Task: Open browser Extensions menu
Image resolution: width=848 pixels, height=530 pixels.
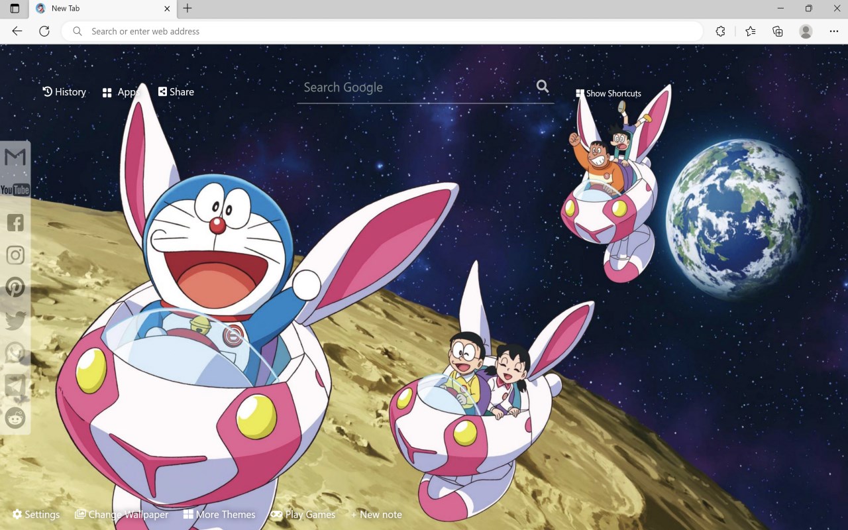Action: (720, 31)
